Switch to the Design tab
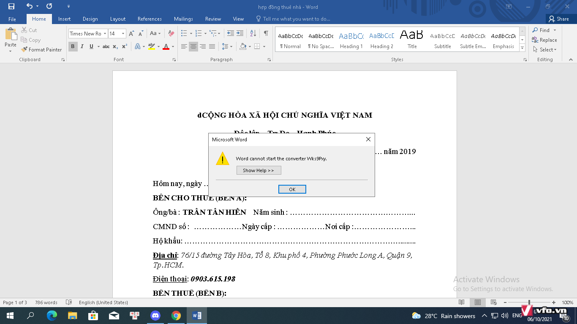Screen dimensions: 577x324 point(90,19)
